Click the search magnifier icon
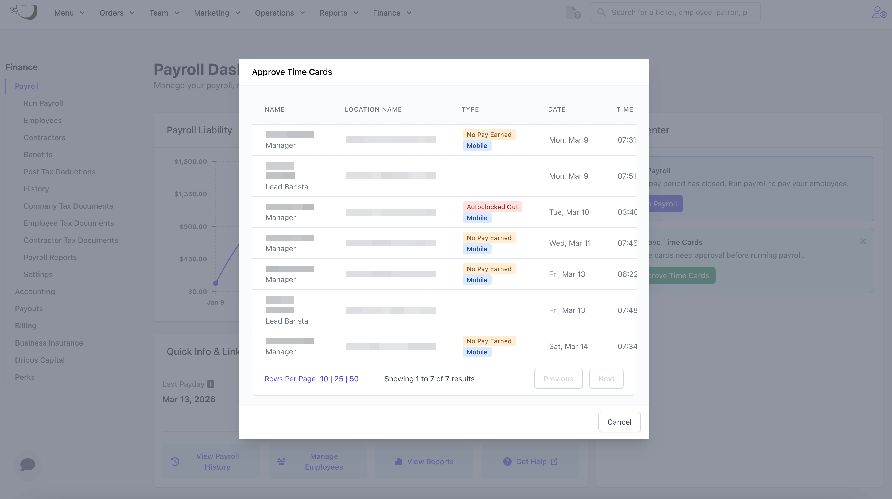Screen dimensions: 892x499 click(x=602, y=13)
